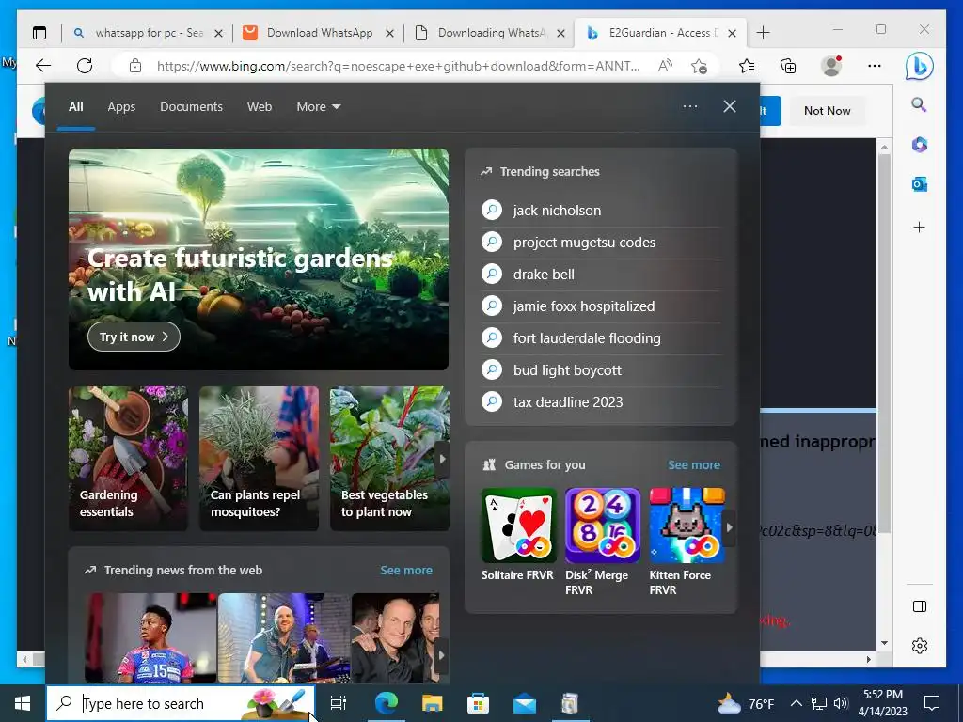Switch to the Web search tab
The image size is (963, 722).
point(260,107)
